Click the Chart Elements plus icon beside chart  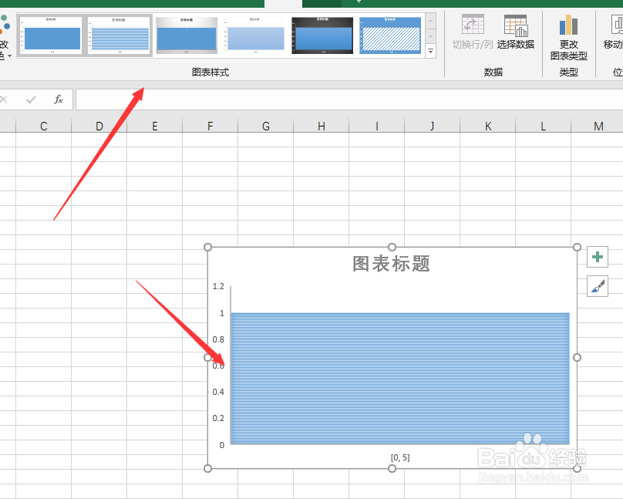[597, 256]
